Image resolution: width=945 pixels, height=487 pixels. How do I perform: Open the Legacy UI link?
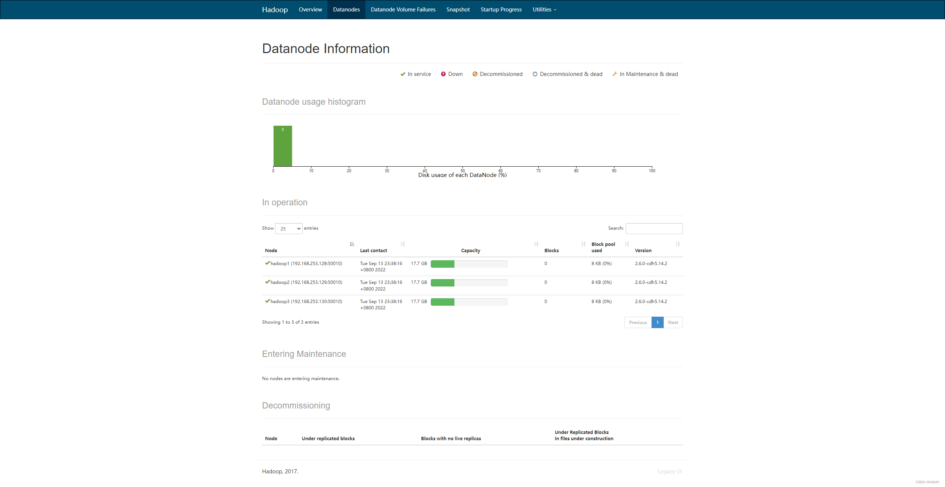click(x=670, y=472)
